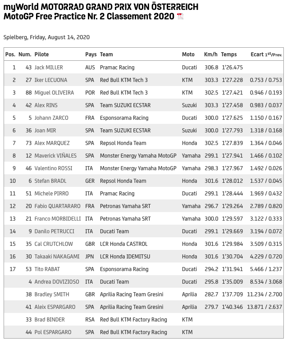This screenshot has height=344, width=287.
Task: Click the Pays column header
Action: 91,54
